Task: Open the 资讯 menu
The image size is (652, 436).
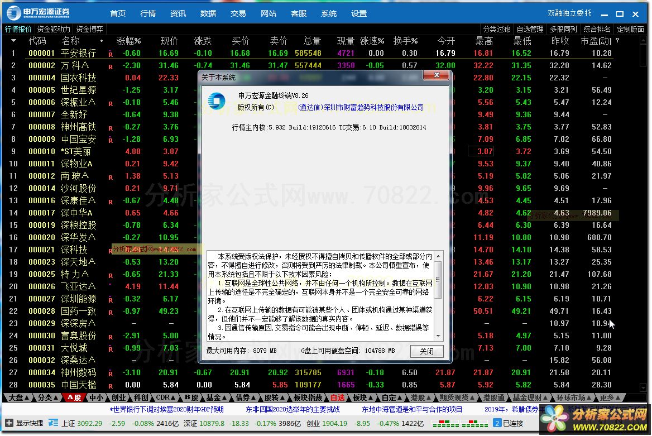Action: tap(178, 13)
